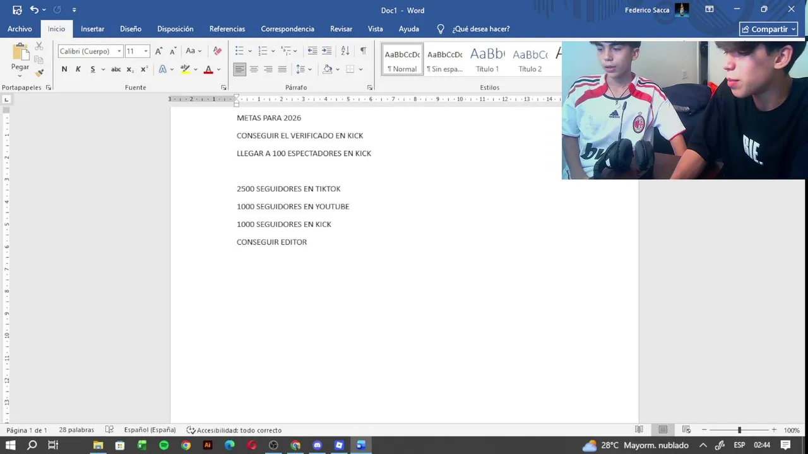The height and width of the screenshot is (454, 808).
Task: Select Align Right paragraph button
Action: click(x=268, y=69)
